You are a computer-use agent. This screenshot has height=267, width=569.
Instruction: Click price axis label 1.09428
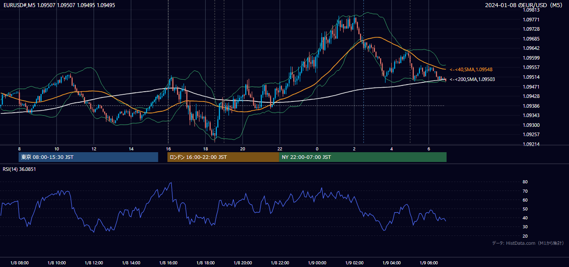(531, 96)
